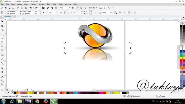Switch to the Page 1 tab
Screen dimensions: 185x104
(33, 90)
